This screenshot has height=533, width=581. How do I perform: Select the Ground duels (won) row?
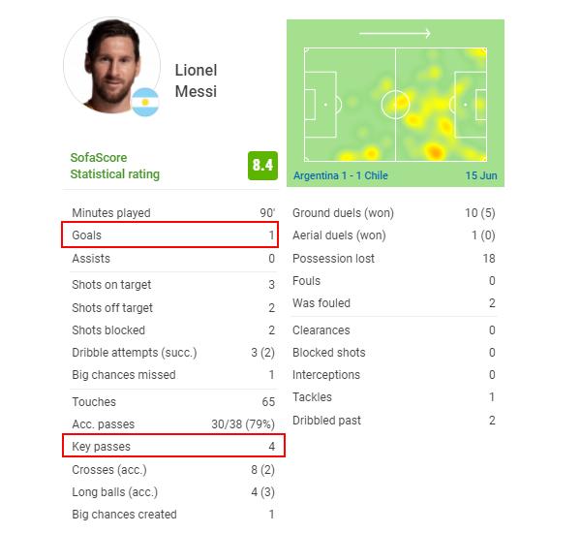tap(393, 213)
